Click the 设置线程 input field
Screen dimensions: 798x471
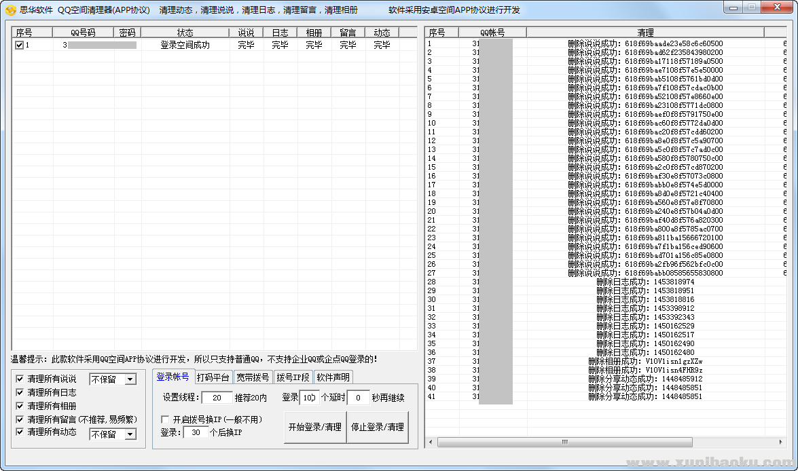[217, 398]
